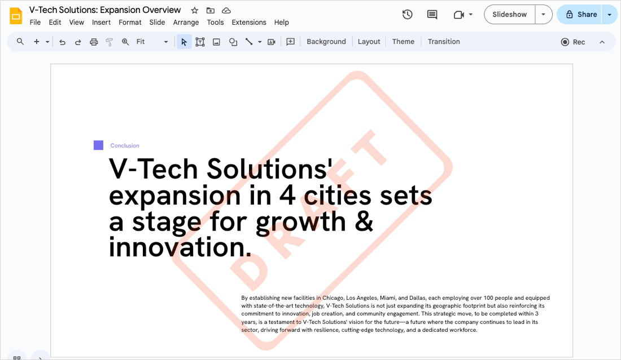
Task: Open the Tools menu
Action: tap(215, 22)
